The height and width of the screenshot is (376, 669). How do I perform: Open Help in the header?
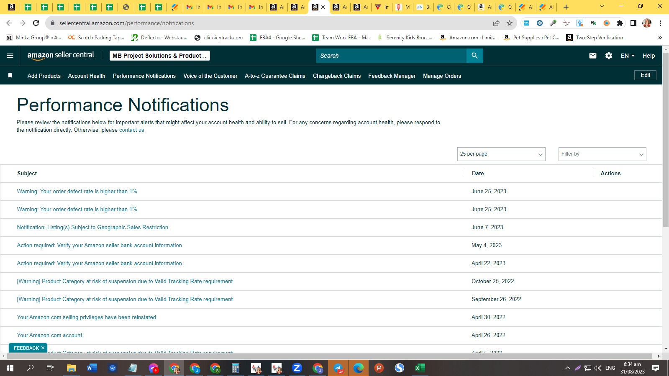click(648, 56)
